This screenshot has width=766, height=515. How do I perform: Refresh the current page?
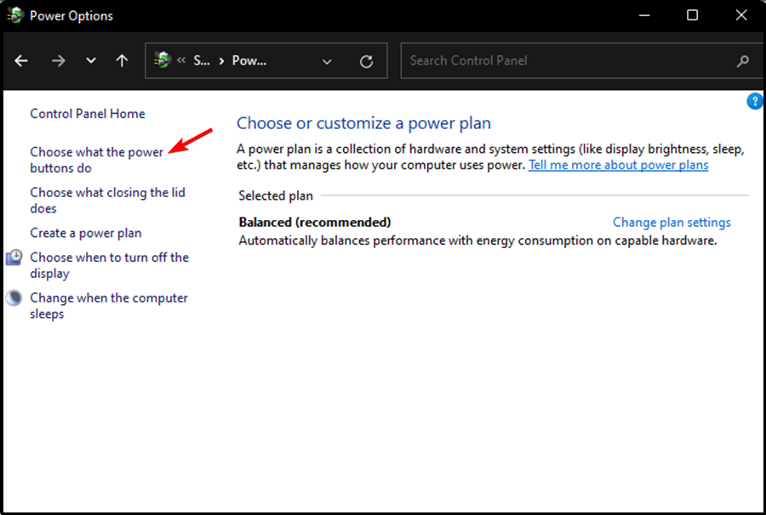[x=366, y=60]
